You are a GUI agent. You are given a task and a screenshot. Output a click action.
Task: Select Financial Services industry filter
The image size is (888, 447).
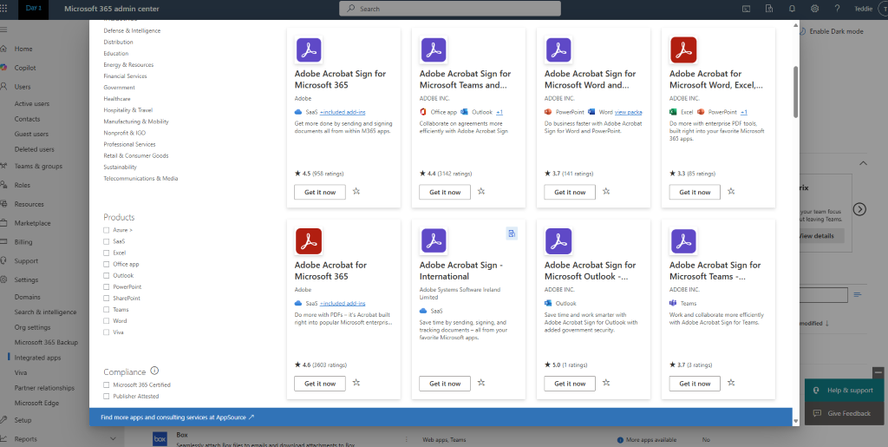125,76
